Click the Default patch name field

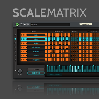pos(50,24)
